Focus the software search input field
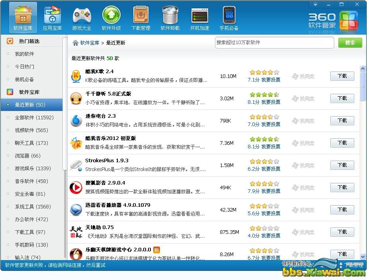Viewport: 367px width, 280px height. click(x=274, y=43)
